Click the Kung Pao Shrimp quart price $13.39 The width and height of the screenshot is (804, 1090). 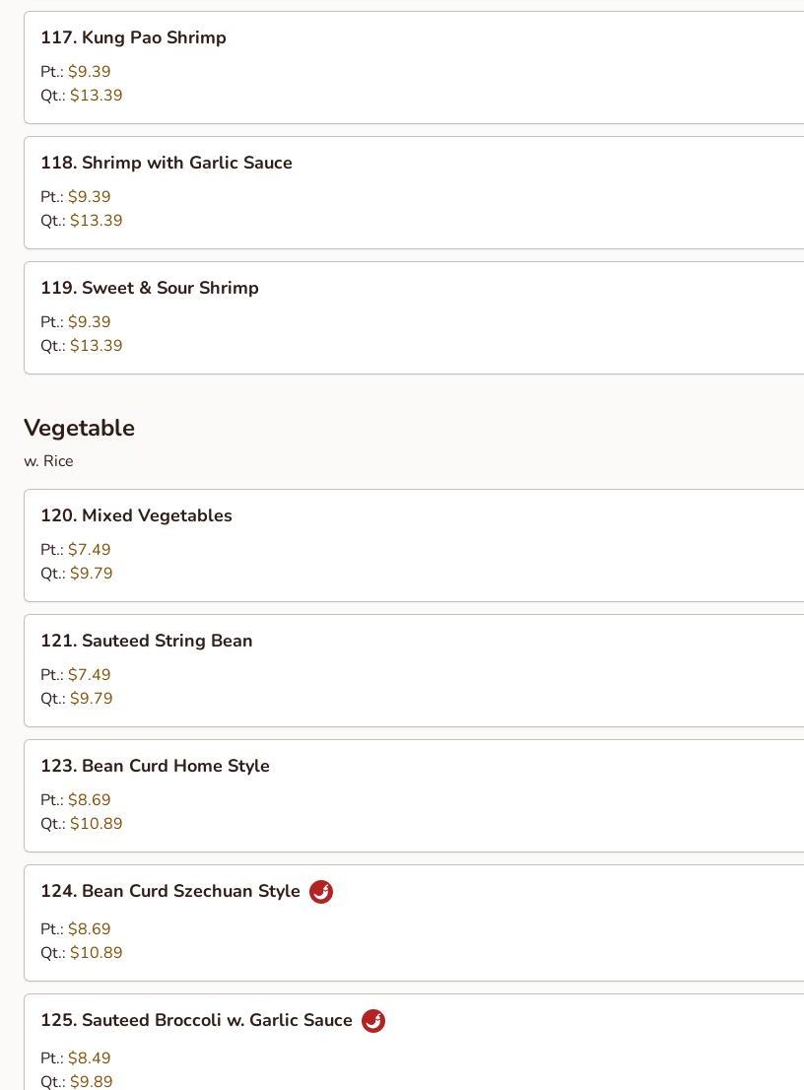pyautogui.click(x=96, y=96)
